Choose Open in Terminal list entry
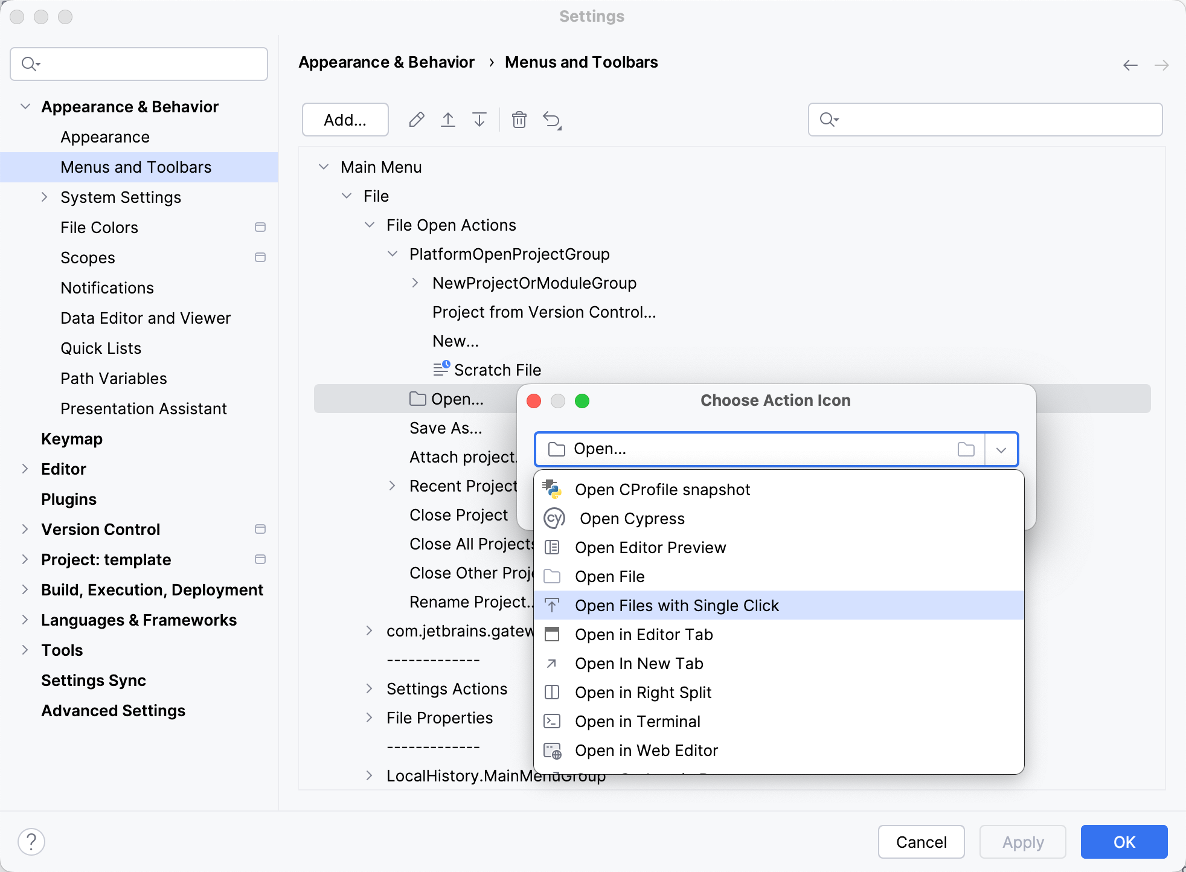 pos(779,721)
